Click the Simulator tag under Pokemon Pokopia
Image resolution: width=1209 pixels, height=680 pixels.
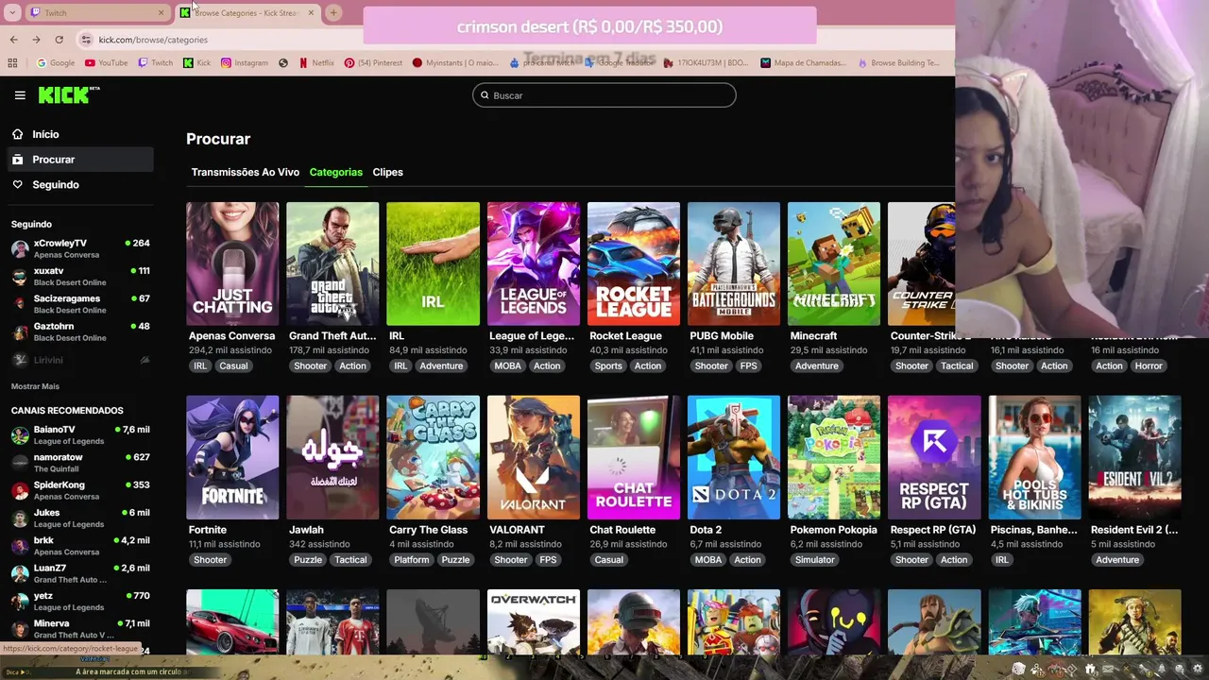(815, 560)
